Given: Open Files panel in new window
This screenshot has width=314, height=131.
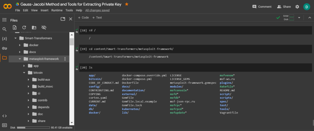Looking at the screenshot, I should [63, 19].
